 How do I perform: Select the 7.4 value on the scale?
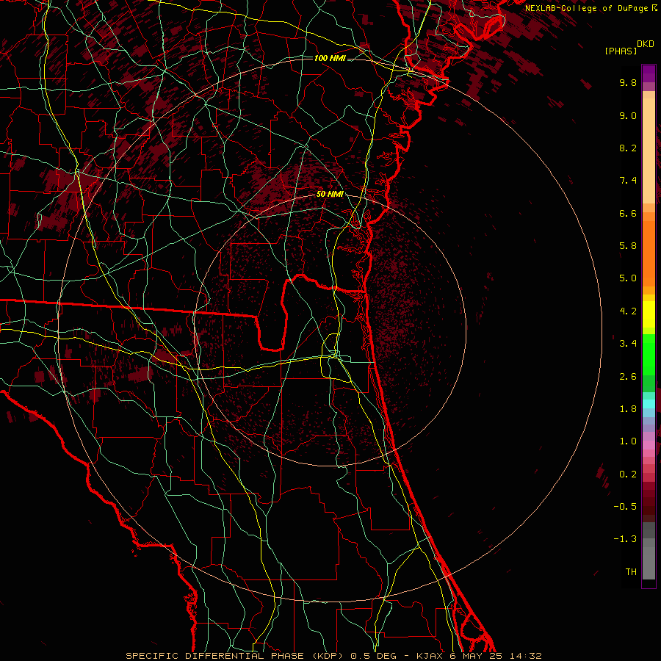coord(628,181)
